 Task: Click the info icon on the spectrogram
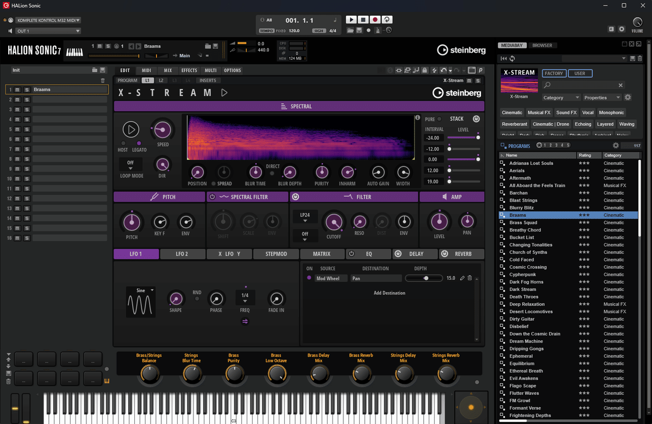coord(417,117)
